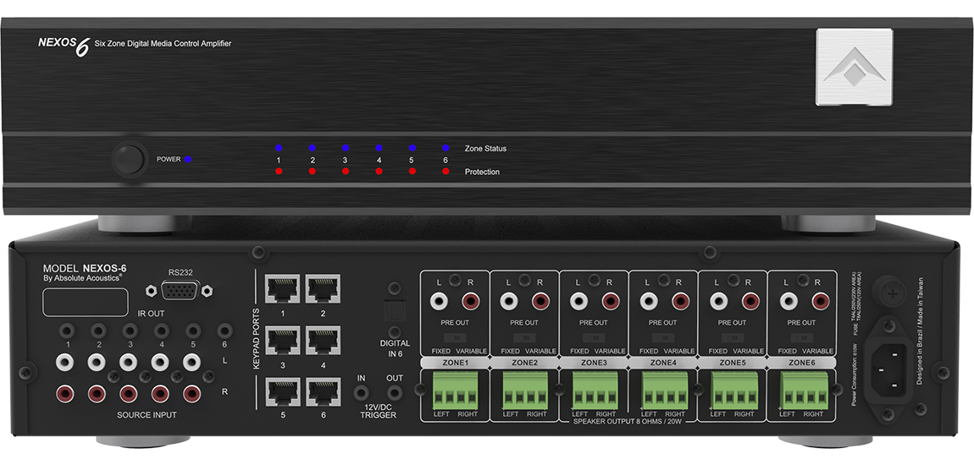Click IR OUT jack number 1
974x465 pixels.
[68, 331]
